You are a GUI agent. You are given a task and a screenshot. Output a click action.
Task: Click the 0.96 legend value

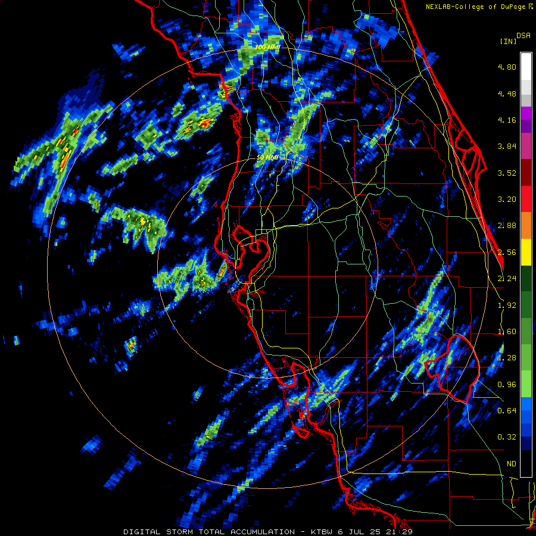(507, 385)
